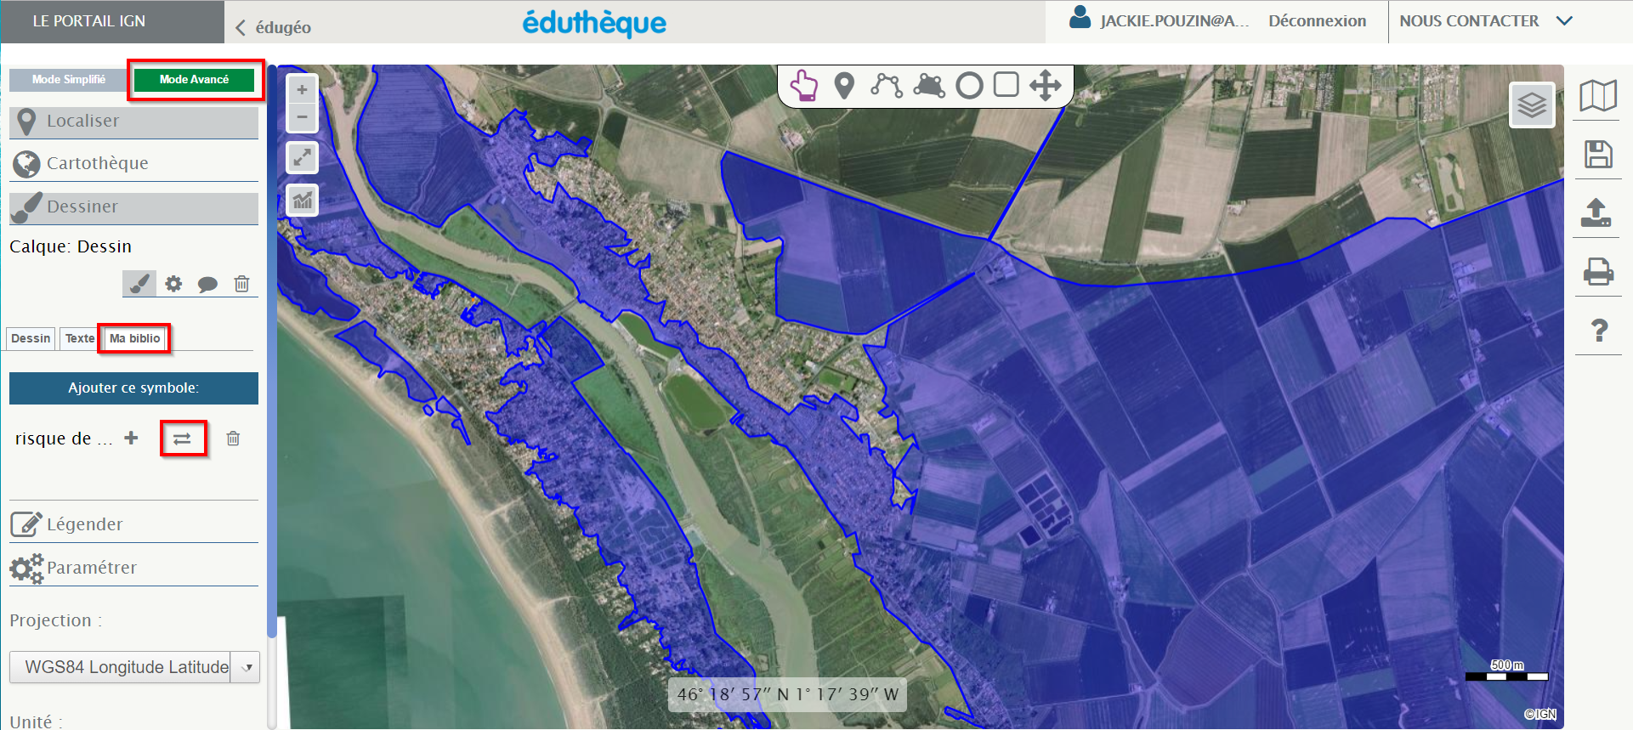Toggle map fullscreen view

click(x=302, y=158)
